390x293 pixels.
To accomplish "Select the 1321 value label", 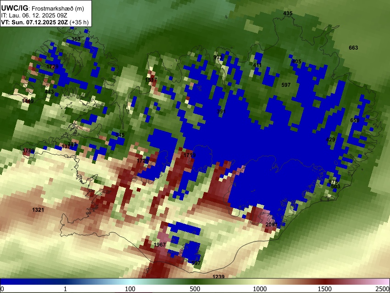I will (x=38, y=209).
